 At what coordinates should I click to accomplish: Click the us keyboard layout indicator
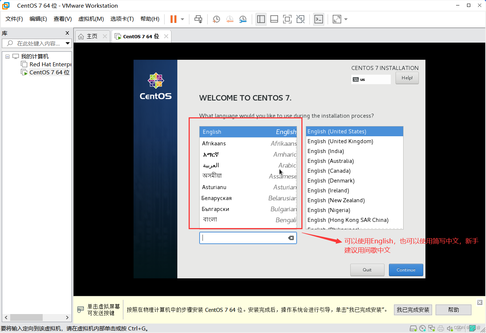371,79
